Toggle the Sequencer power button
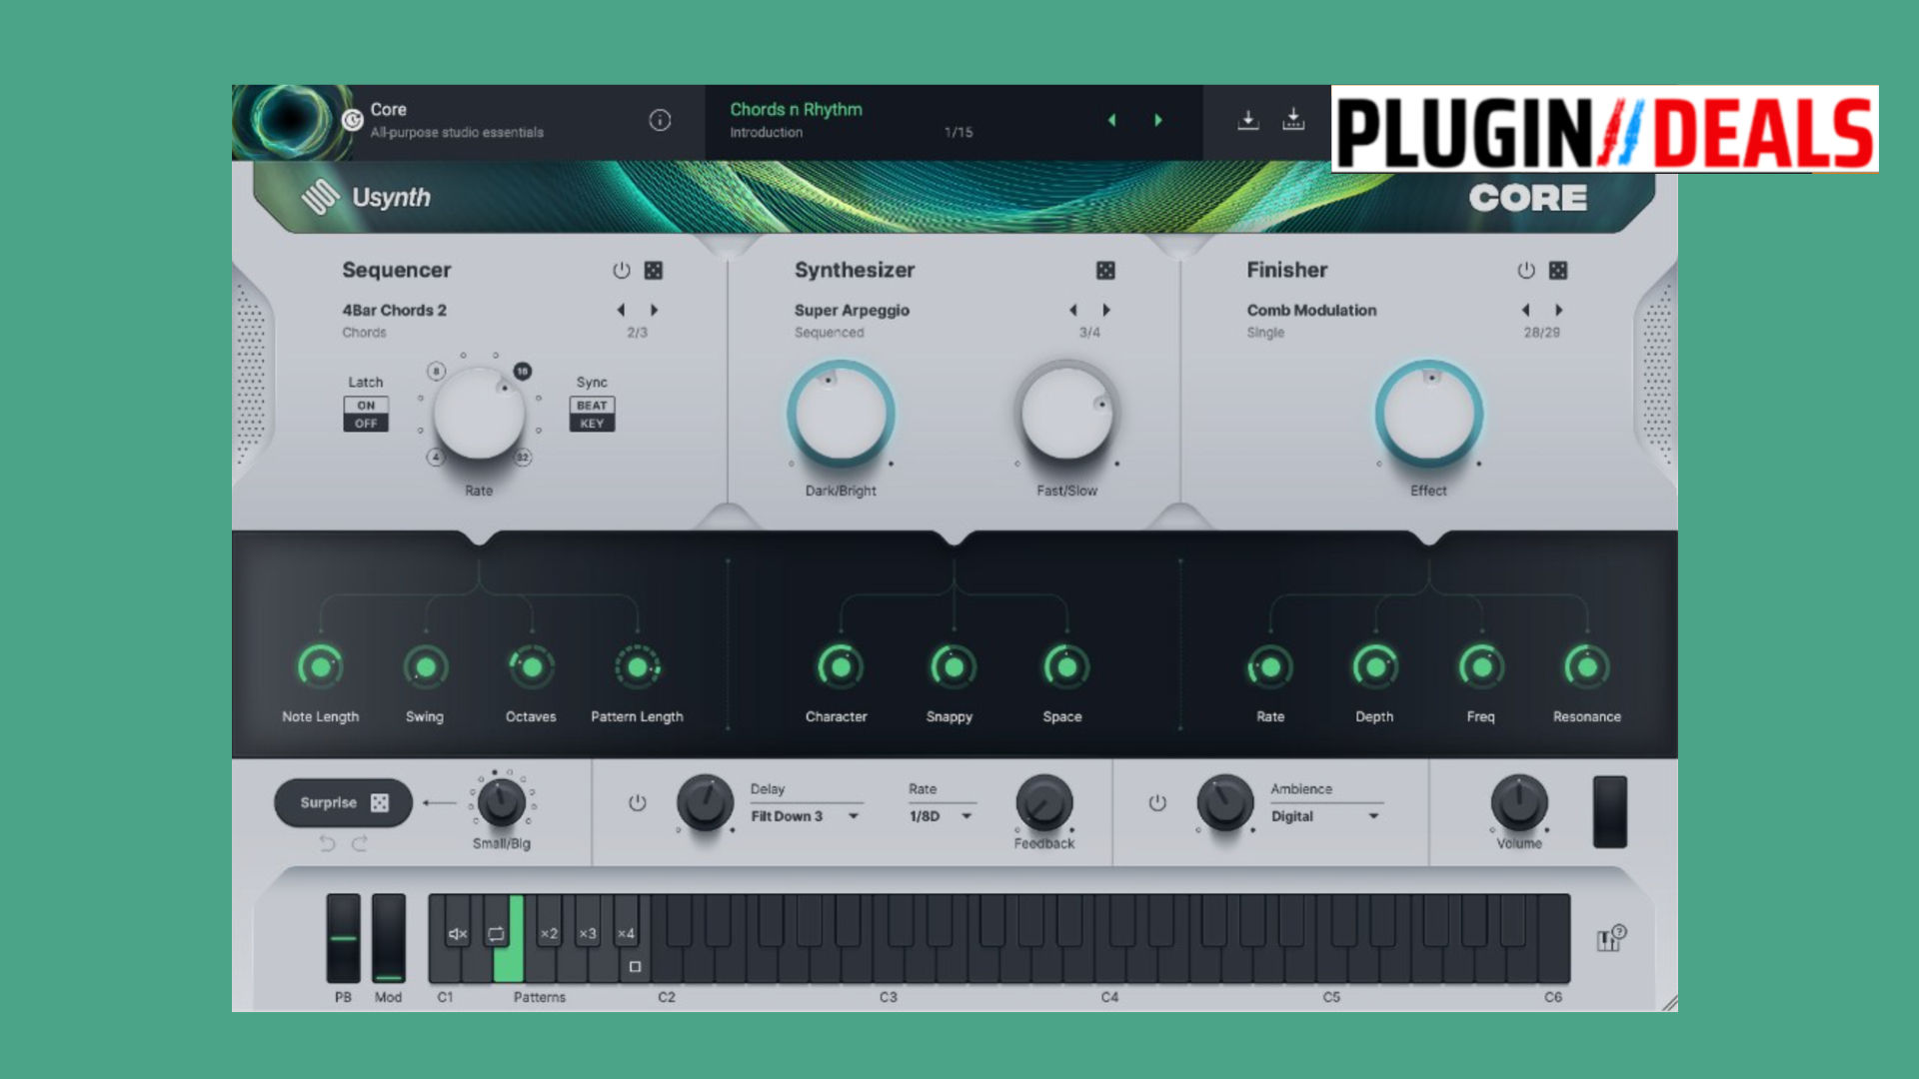The width and height of the screenshot is (1919, 1079). [x=622, y=271]
